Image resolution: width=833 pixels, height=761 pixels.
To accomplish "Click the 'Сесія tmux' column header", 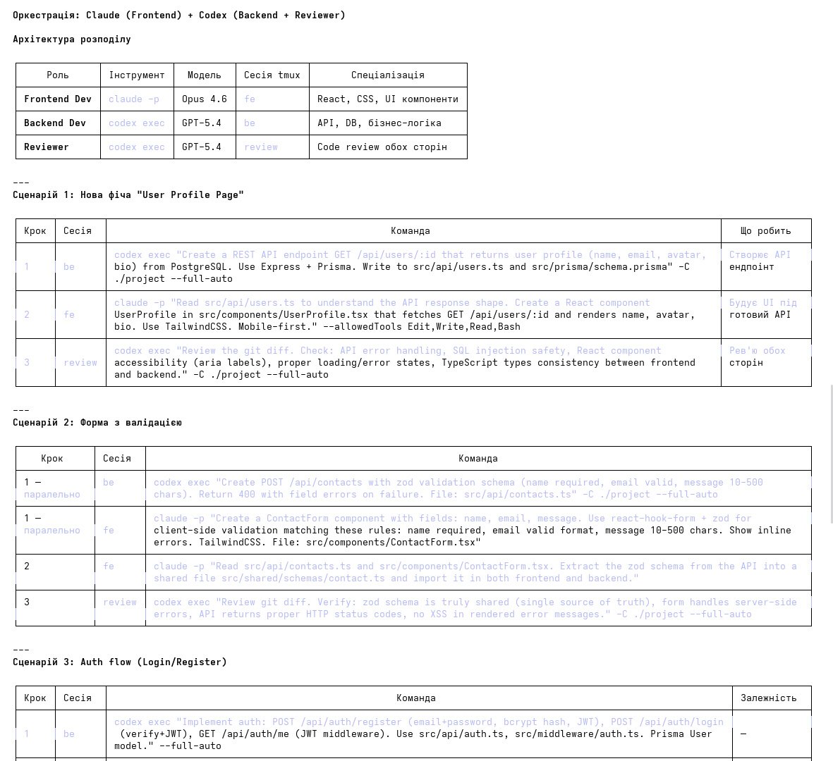I will click(272, 75).
